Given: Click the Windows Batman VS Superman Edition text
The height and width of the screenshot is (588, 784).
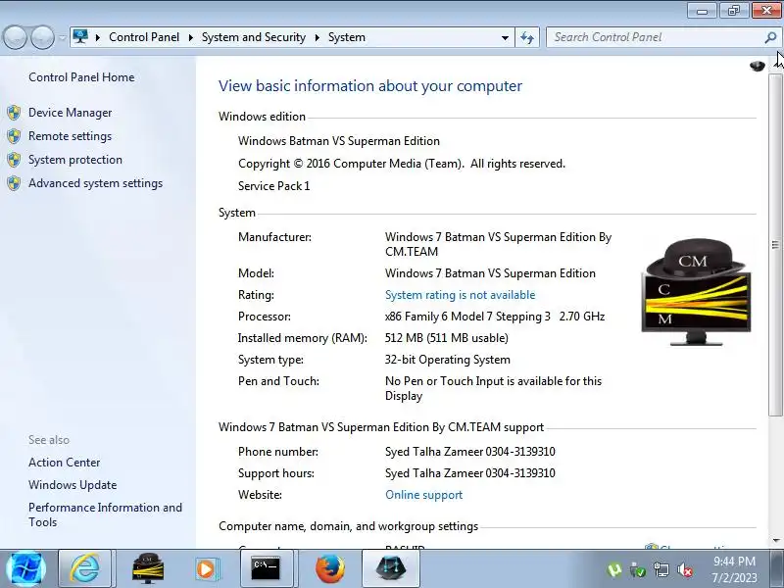Looking at the screenshot, I should pos(339,141).
